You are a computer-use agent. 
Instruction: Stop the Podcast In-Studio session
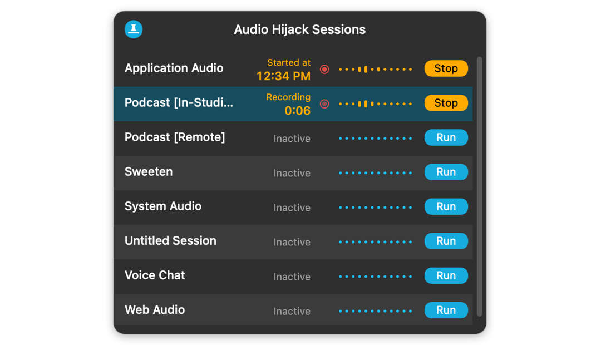(x=446, y=103)
